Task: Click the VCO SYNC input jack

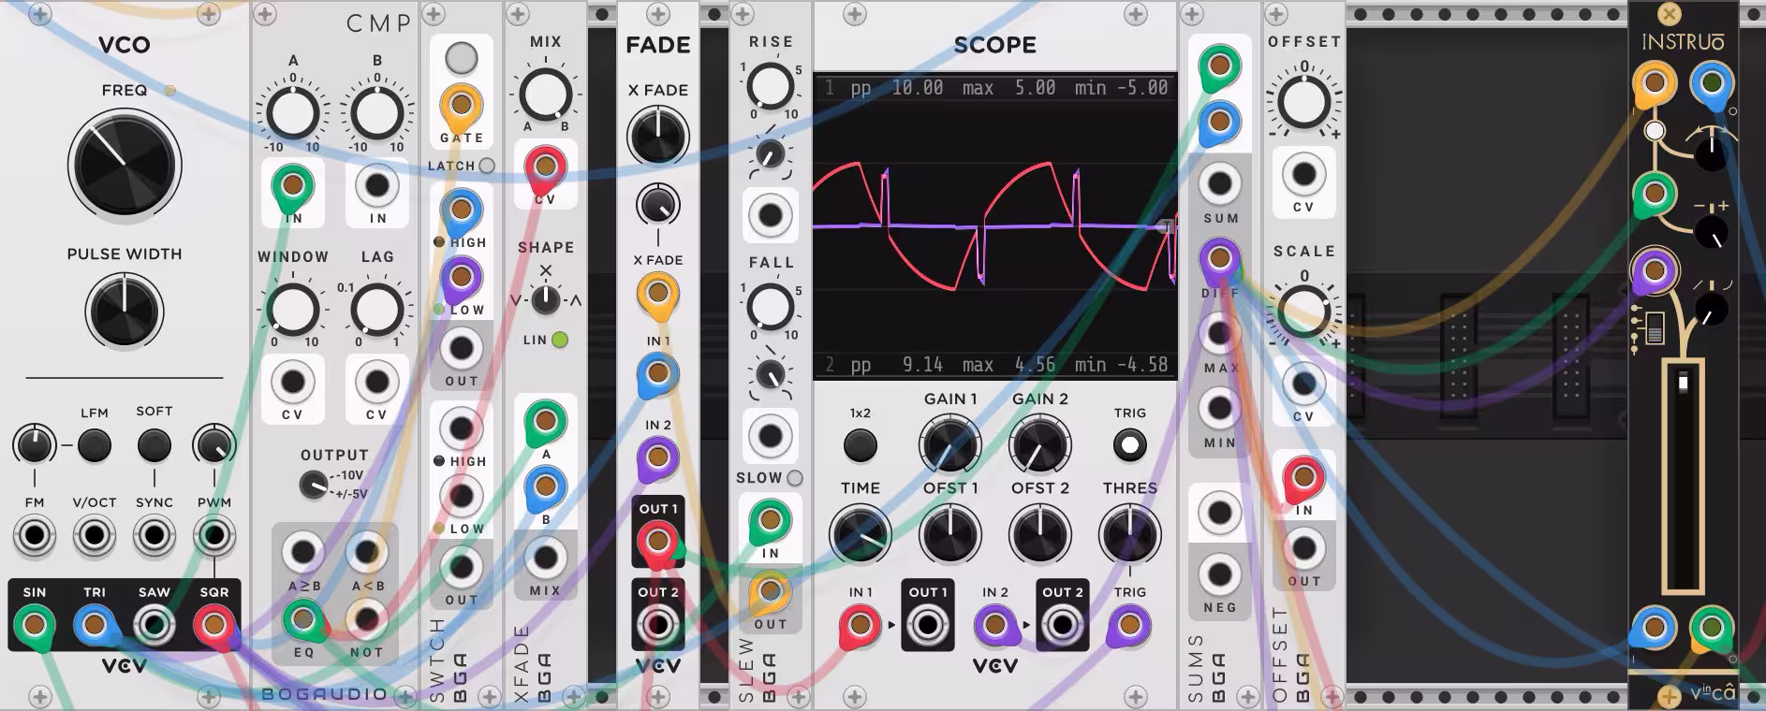Action: pyautogui.click(x=155, y=536)
